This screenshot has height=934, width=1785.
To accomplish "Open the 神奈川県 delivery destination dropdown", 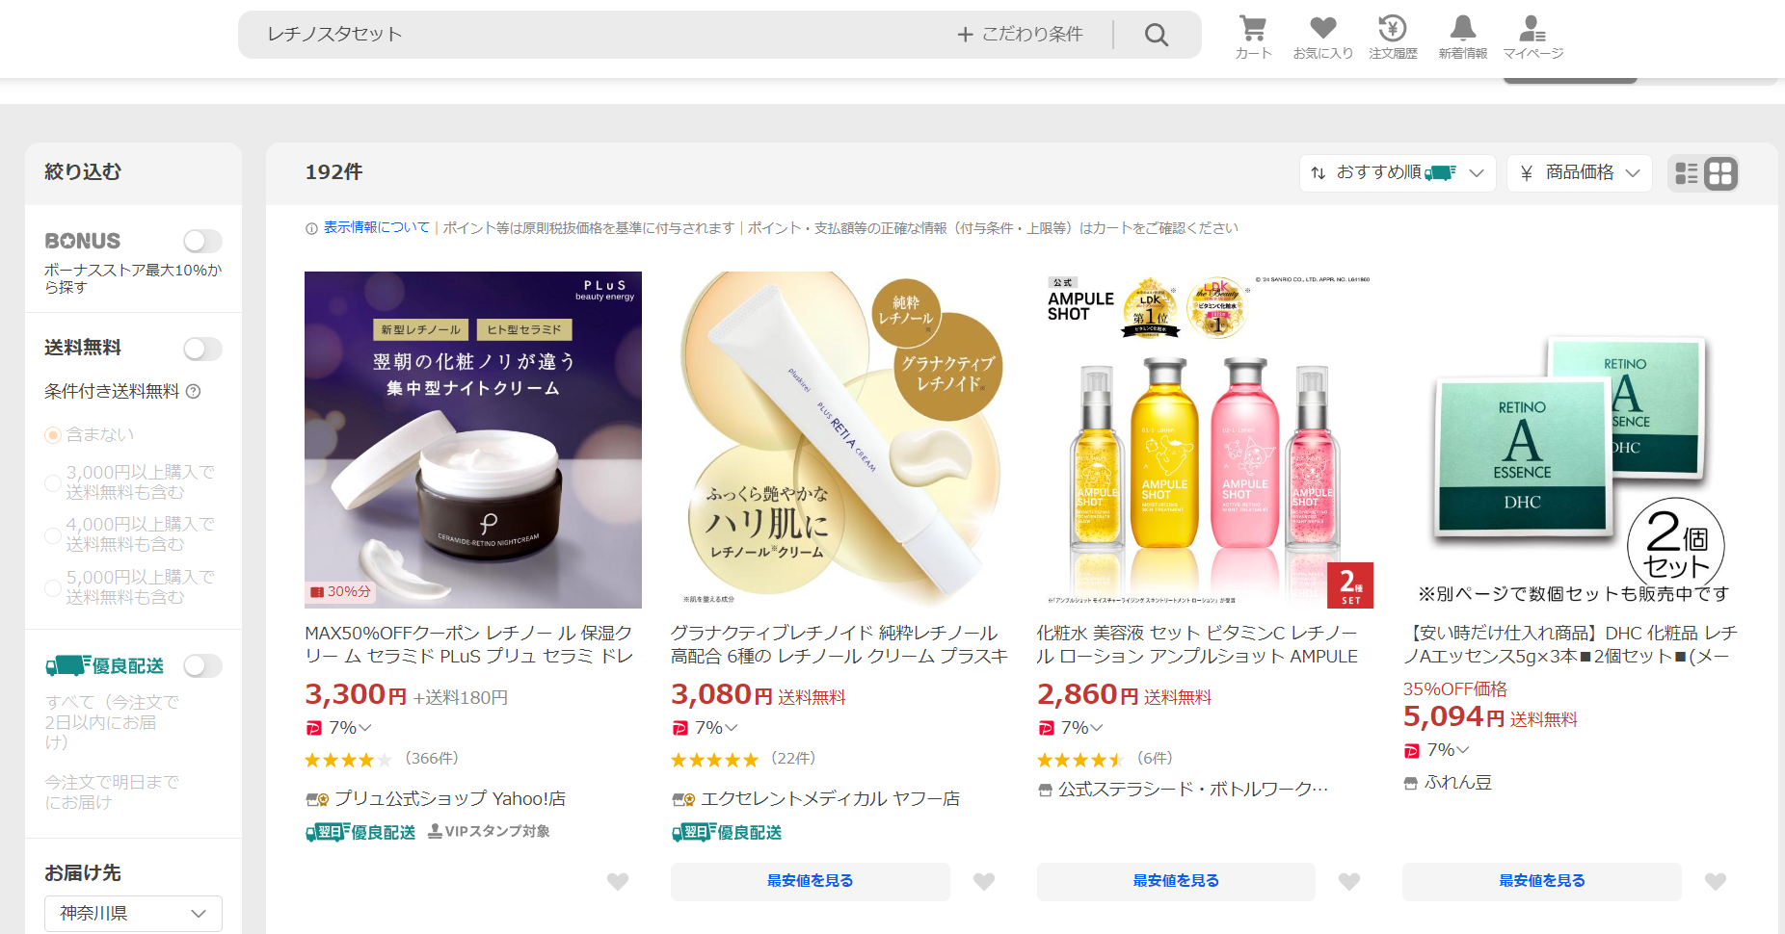I will click(x=133, y=913).
